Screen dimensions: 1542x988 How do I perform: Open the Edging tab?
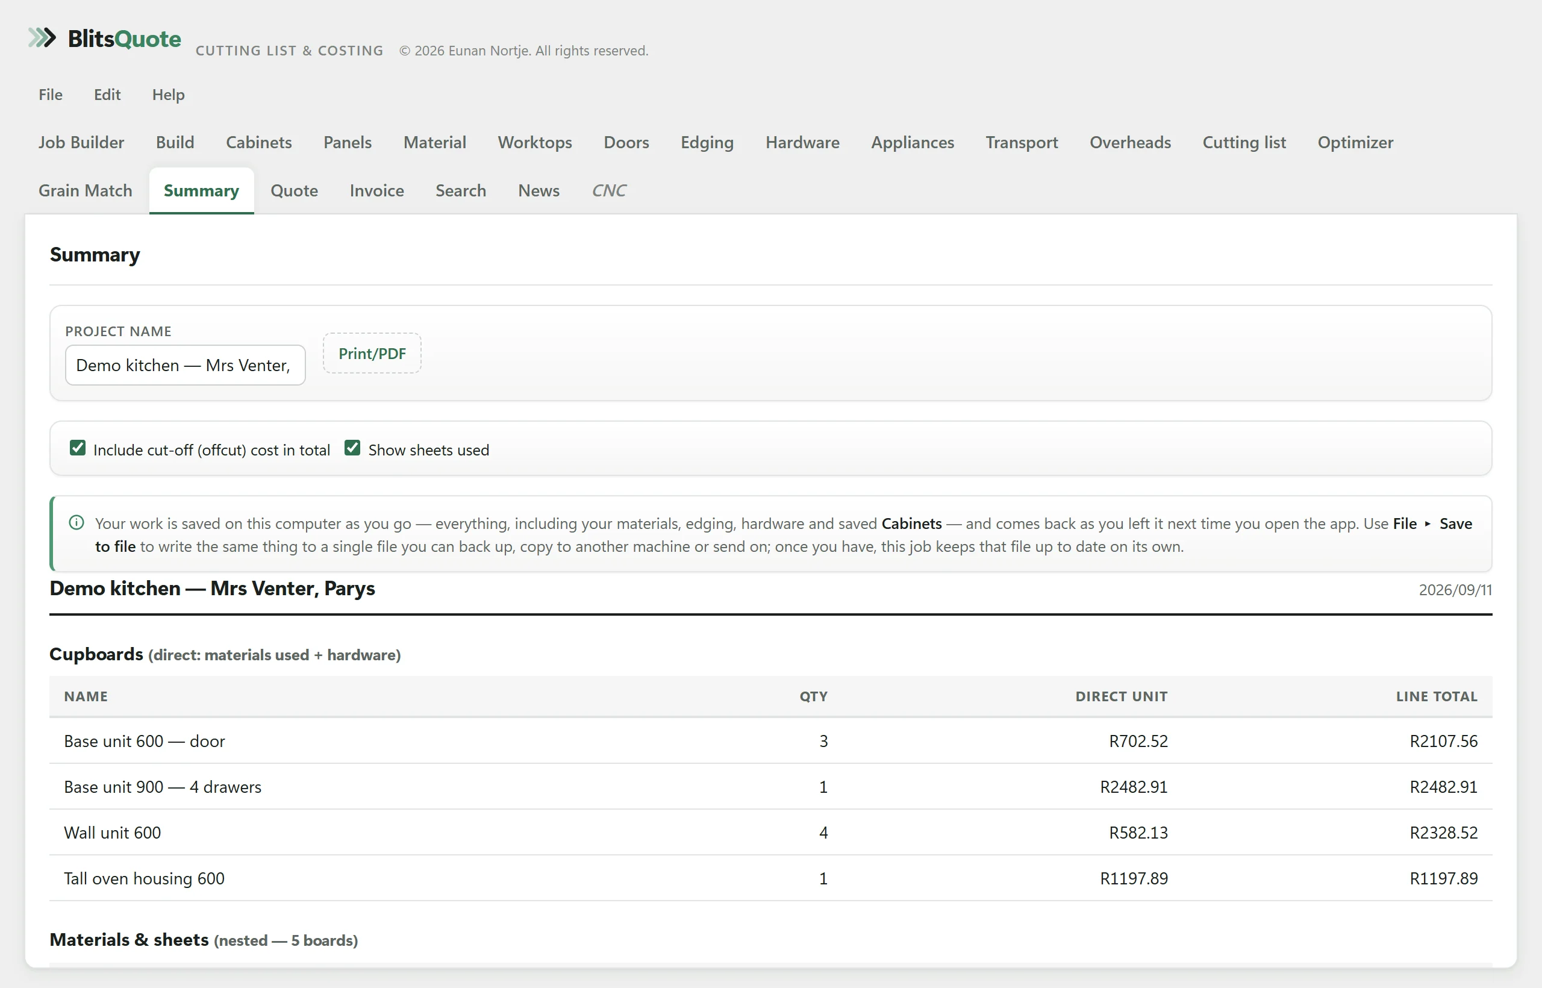707,142
